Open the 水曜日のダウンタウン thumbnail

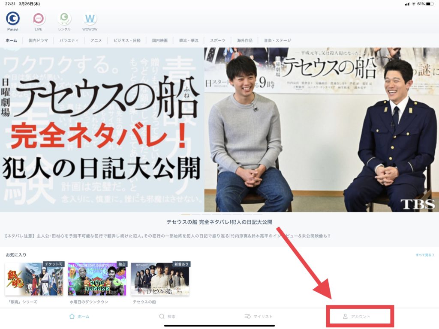(x=97, y=278)
